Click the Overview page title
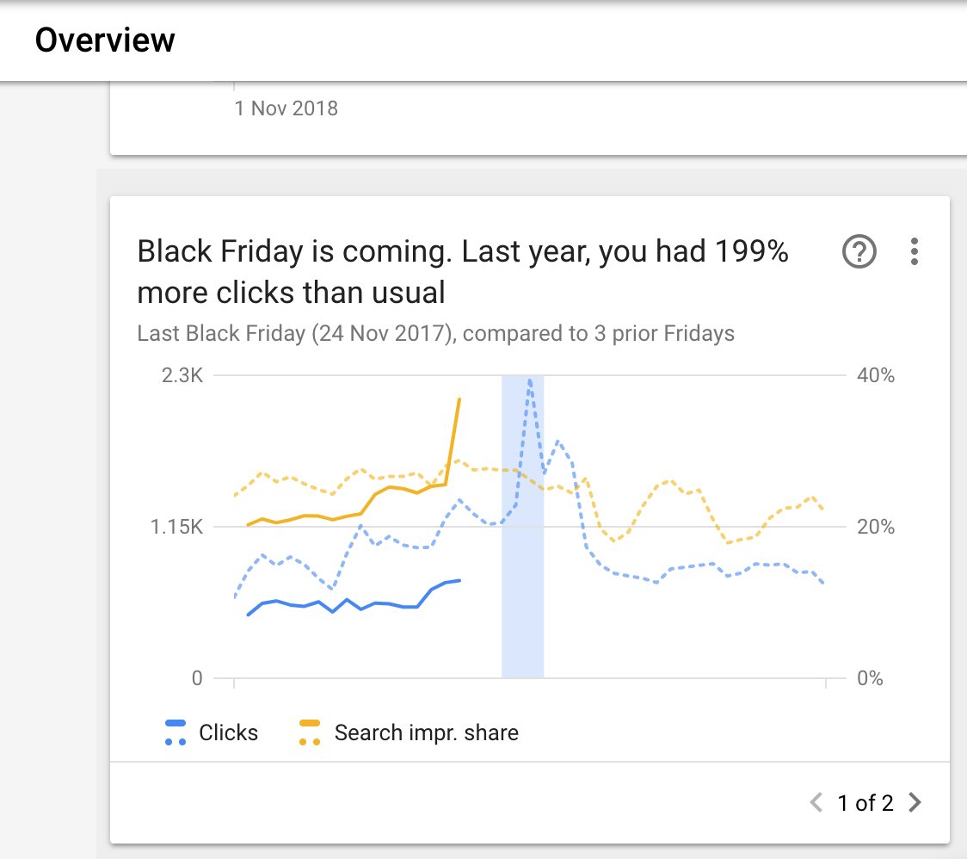This screenshot has height=859, width=967. click(x=105, y=40)
